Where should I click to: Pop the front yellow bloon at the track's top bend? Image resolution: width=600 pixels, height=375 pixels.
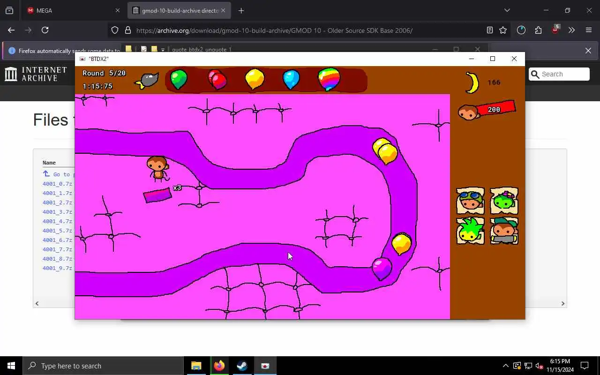click(388, 154)
